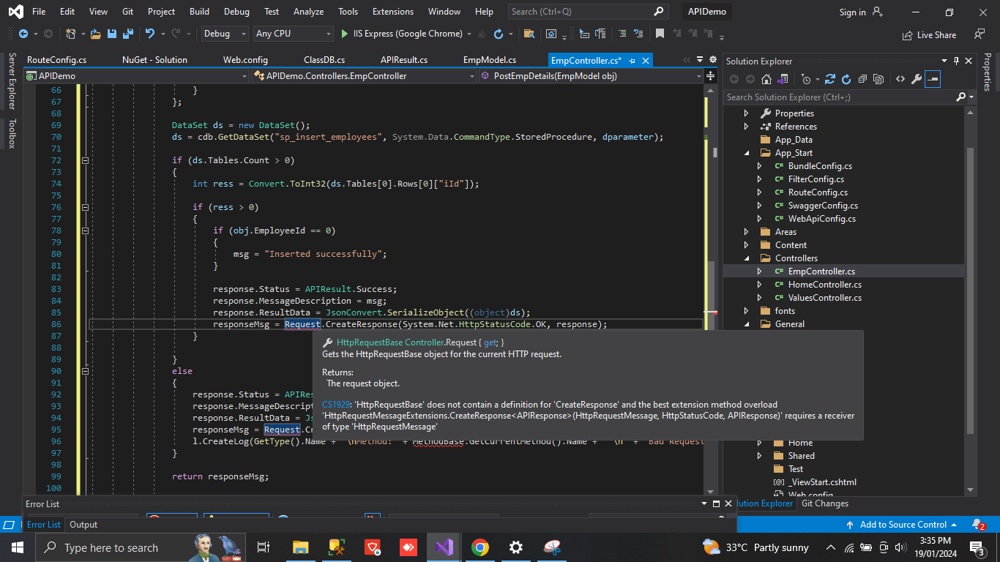
Task: Click the Home icon in Solution Explorer
Action: point(766,79)
